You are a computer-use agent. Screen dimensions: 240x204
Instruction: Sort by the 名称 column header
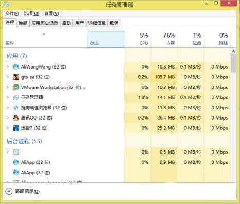point(45,39)
